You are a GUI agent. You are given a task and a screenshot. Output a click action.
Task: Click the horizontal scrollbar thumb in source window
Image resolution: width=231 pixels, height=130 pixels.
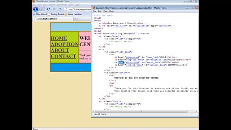(141, 111)
